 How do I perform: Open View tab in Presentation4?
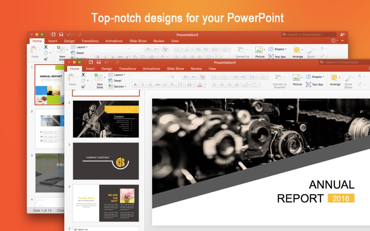[212, 68]
